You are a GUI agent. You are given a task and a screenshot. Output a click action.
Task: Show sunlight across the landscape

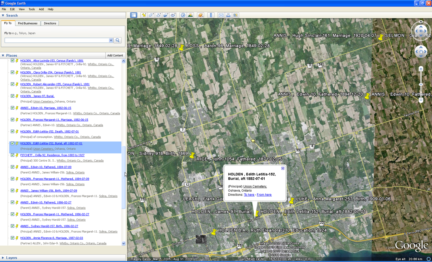click(190, 15)
